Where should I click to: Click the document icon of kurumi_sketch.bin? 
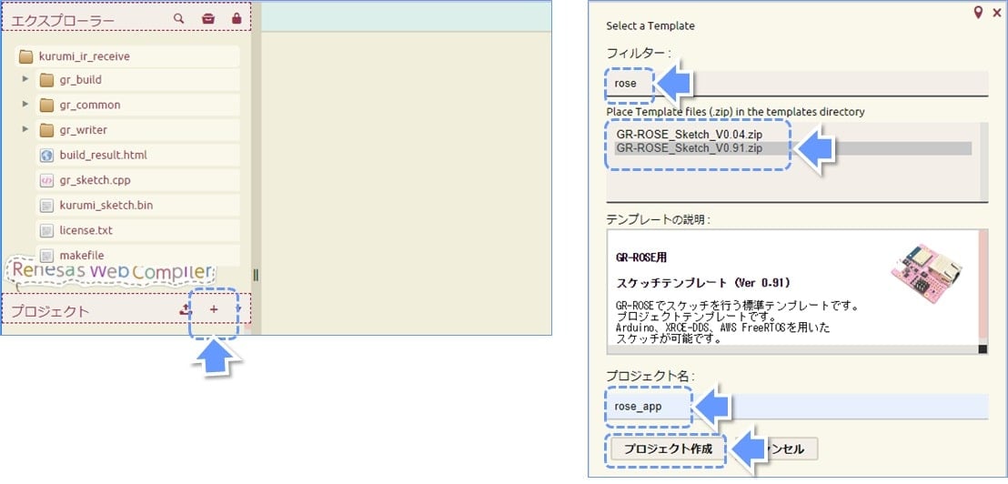46,206
